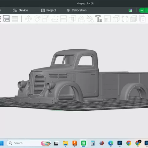Viewport: 148px width, 148px height.
Task: Open the Mesh boolean tool
Action: coord(72,19)
